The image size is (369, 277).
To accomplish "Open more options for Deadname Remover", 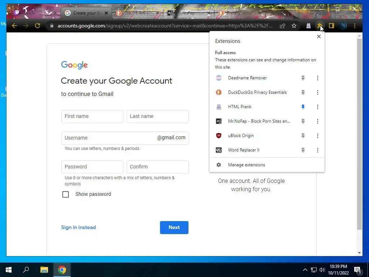I will pyautogui.click(x=317, y=78).
